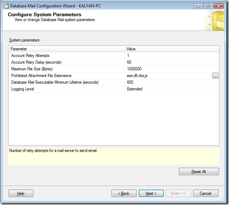Select the Account Retry Attempts value cell
The image size is (229, 205).
tap(171, 55)
